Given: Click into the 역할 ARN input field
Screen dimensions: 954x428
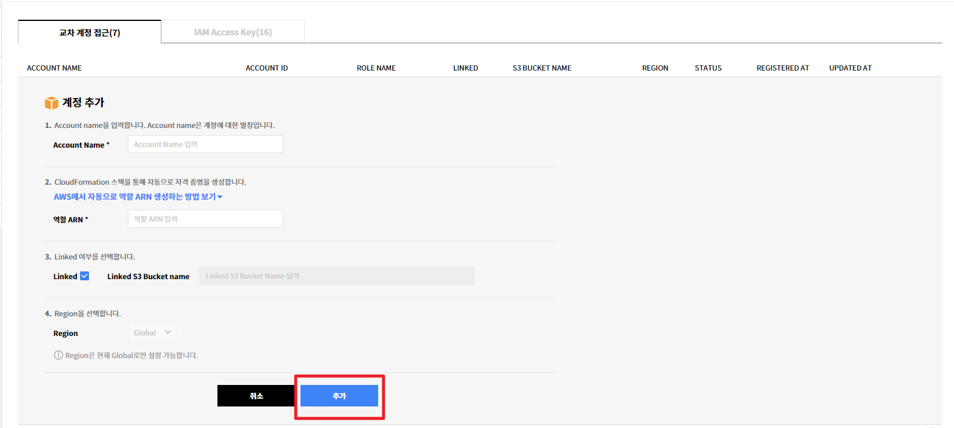Looking at the screenshot, I should click(205, 219).
